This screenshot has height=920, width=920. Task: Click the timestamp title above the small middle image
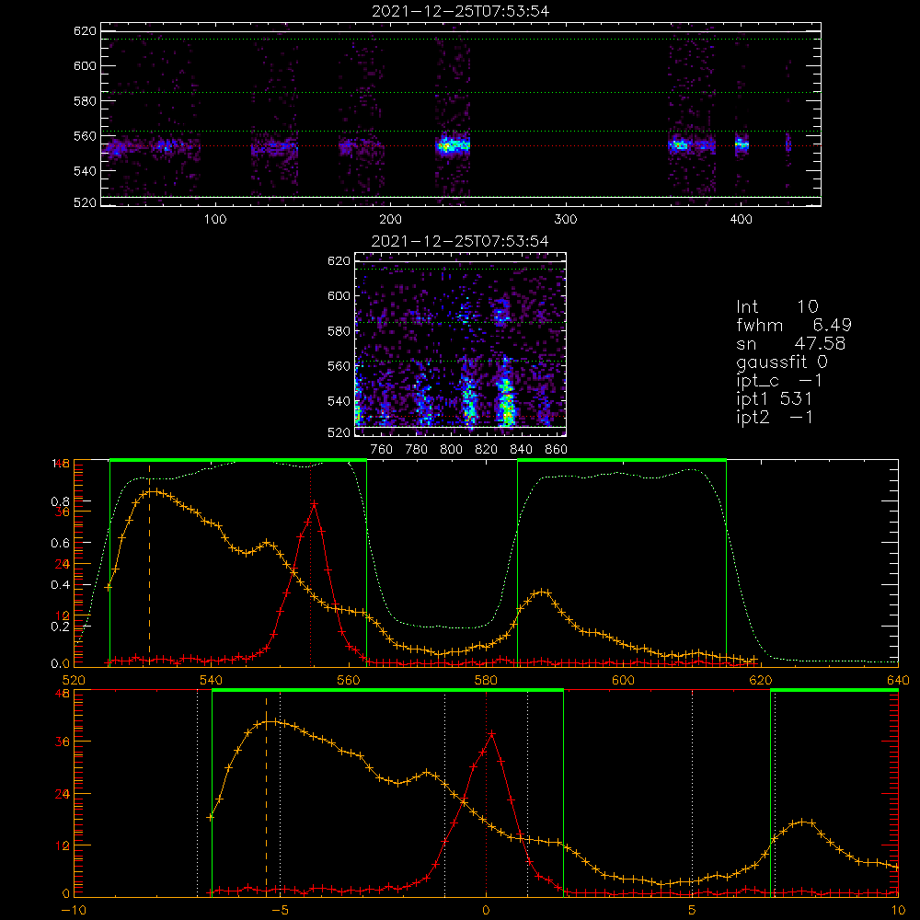tap(460, 241)
